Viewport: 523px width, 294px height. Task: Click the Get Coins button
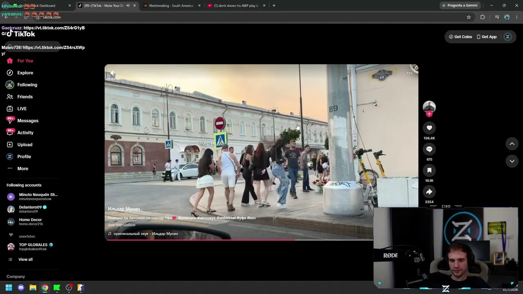click(460, 37)
